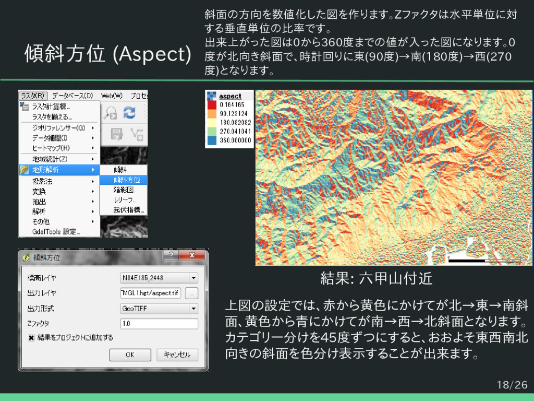Click the orange 90.123124 legend swatch
The image size is (534, 401).
tap(212, 113)
